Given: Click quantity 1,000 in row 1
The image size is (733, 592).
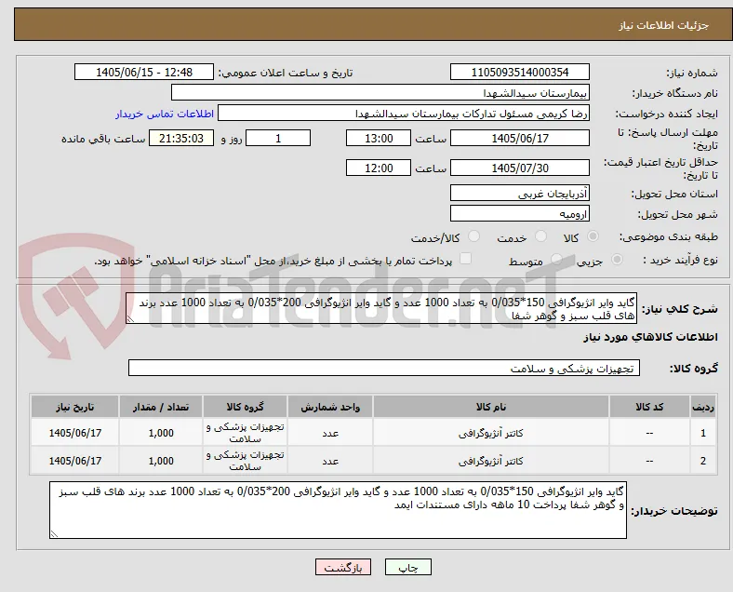Looking at the screenshot, I should coord(161,433).
